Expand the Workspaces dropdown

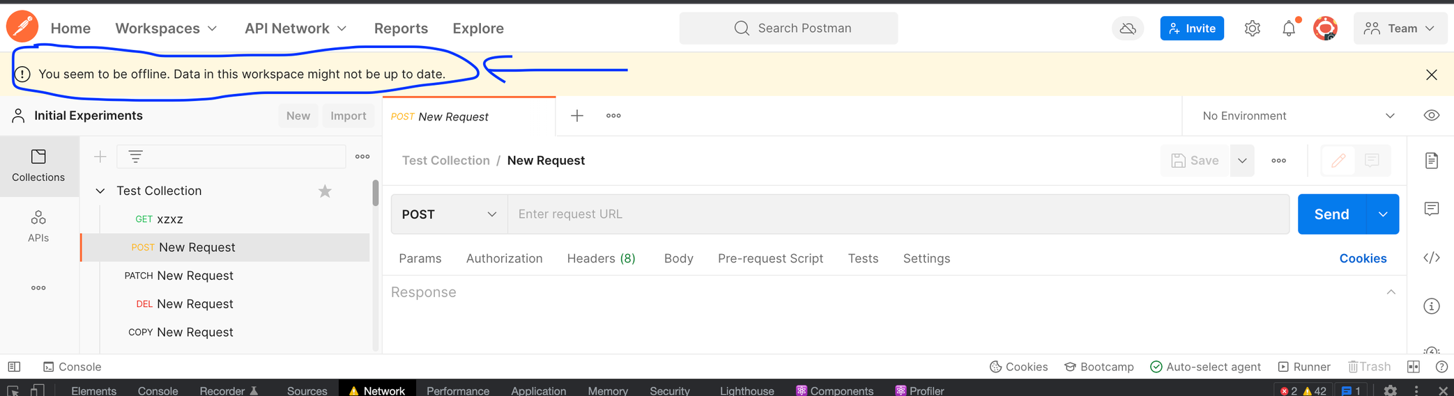click(x=166, y=29)
